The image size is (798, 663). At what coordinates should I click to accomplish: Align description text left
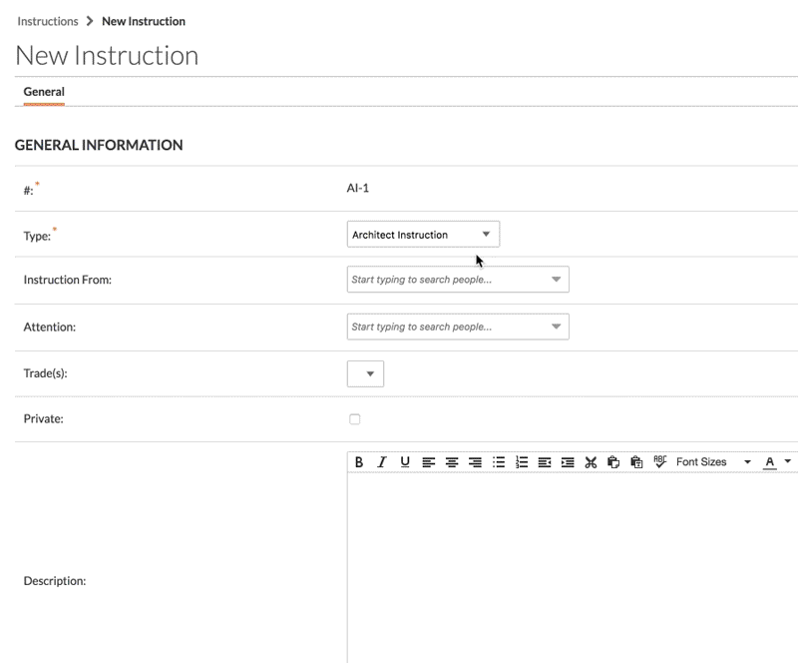coord(429,462)
